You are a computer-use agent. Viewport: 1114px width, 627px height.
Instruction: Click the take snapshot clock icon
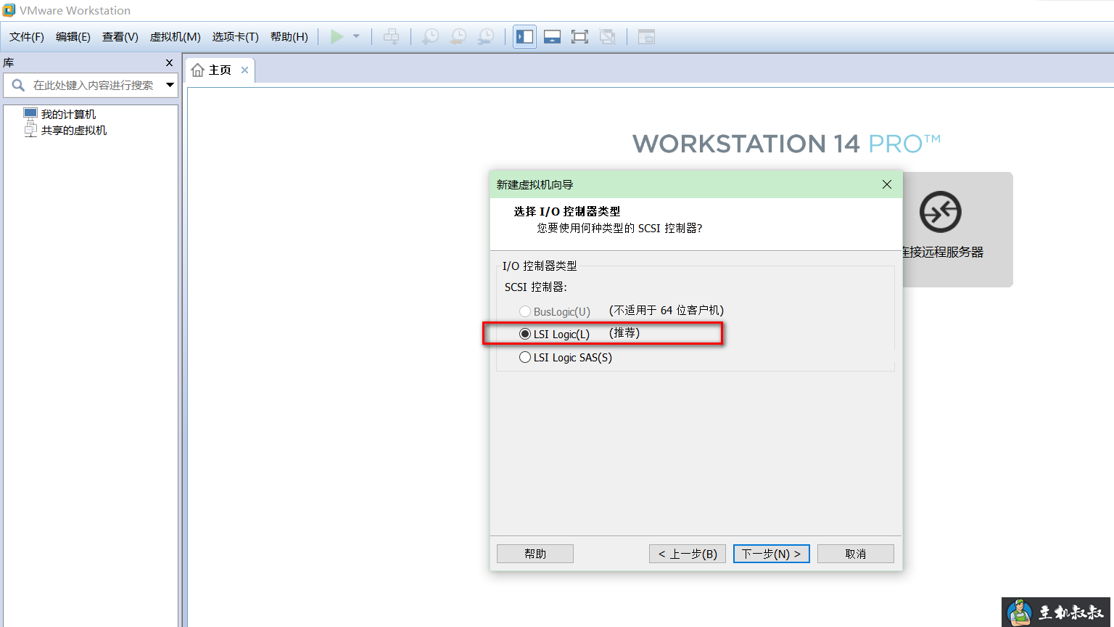click(430, 36)
